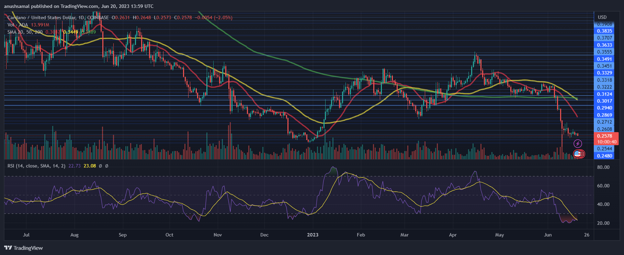This screenshot has width=624, height=255.
Task: Click the 2023 label on the time axis
Action: point(313,235)
